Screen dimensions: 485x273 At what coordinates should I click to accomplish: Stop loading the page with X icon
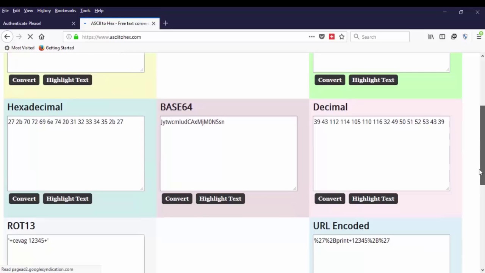click(30, 37)
